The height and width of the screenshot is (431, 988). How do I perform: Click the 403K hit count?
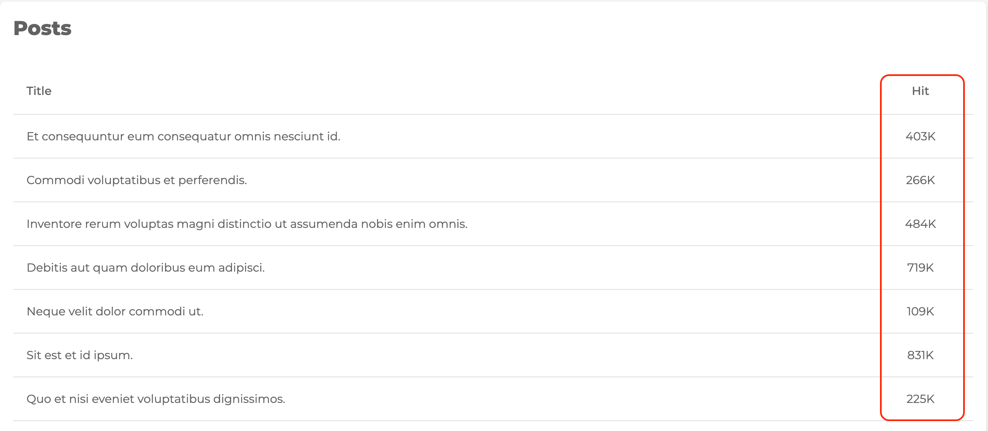click(920, 136)
